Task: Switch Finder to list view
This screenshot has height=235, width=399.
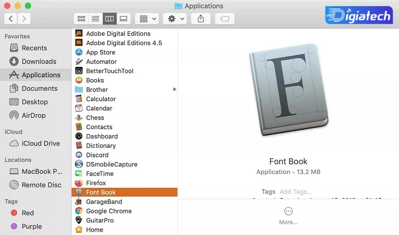Action: 95,18
